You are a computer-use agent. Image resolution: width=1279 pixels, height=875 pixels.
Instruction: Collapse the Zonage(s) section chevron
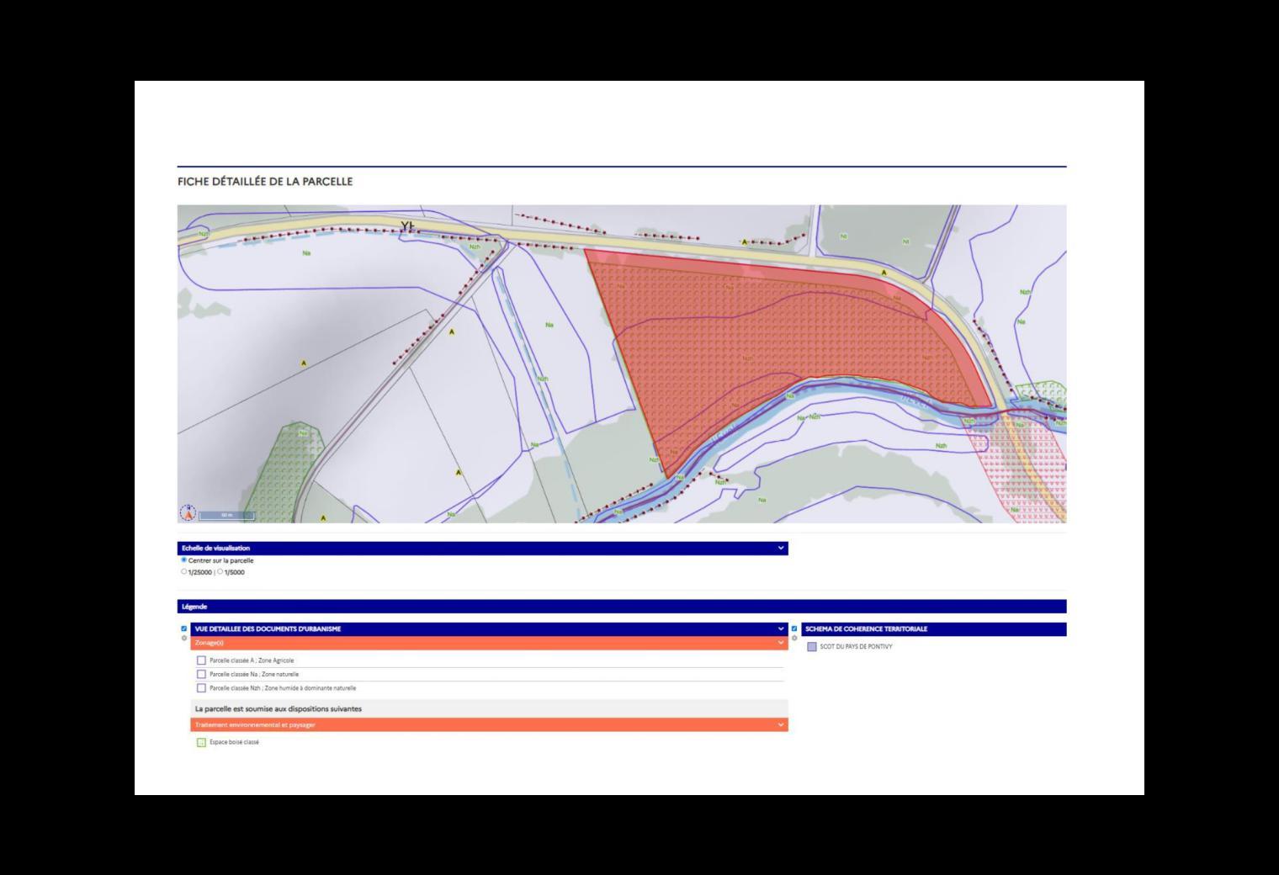pyautogui.click(x=781, y=643)
